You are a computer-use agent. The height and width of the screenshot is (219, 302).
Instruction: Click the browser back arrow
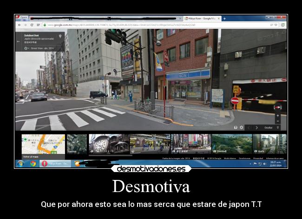(x=18, y=25)
